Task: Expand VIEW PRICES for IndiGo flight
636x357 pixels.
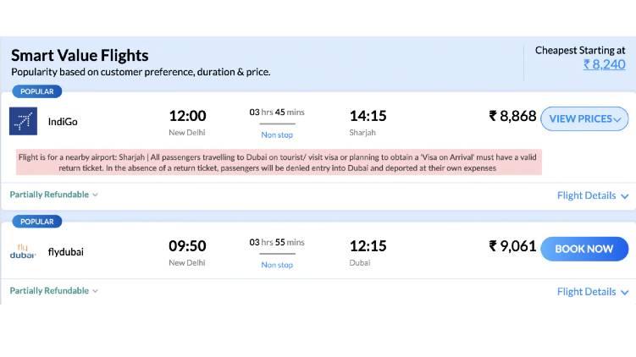Action: coord(584,118)
